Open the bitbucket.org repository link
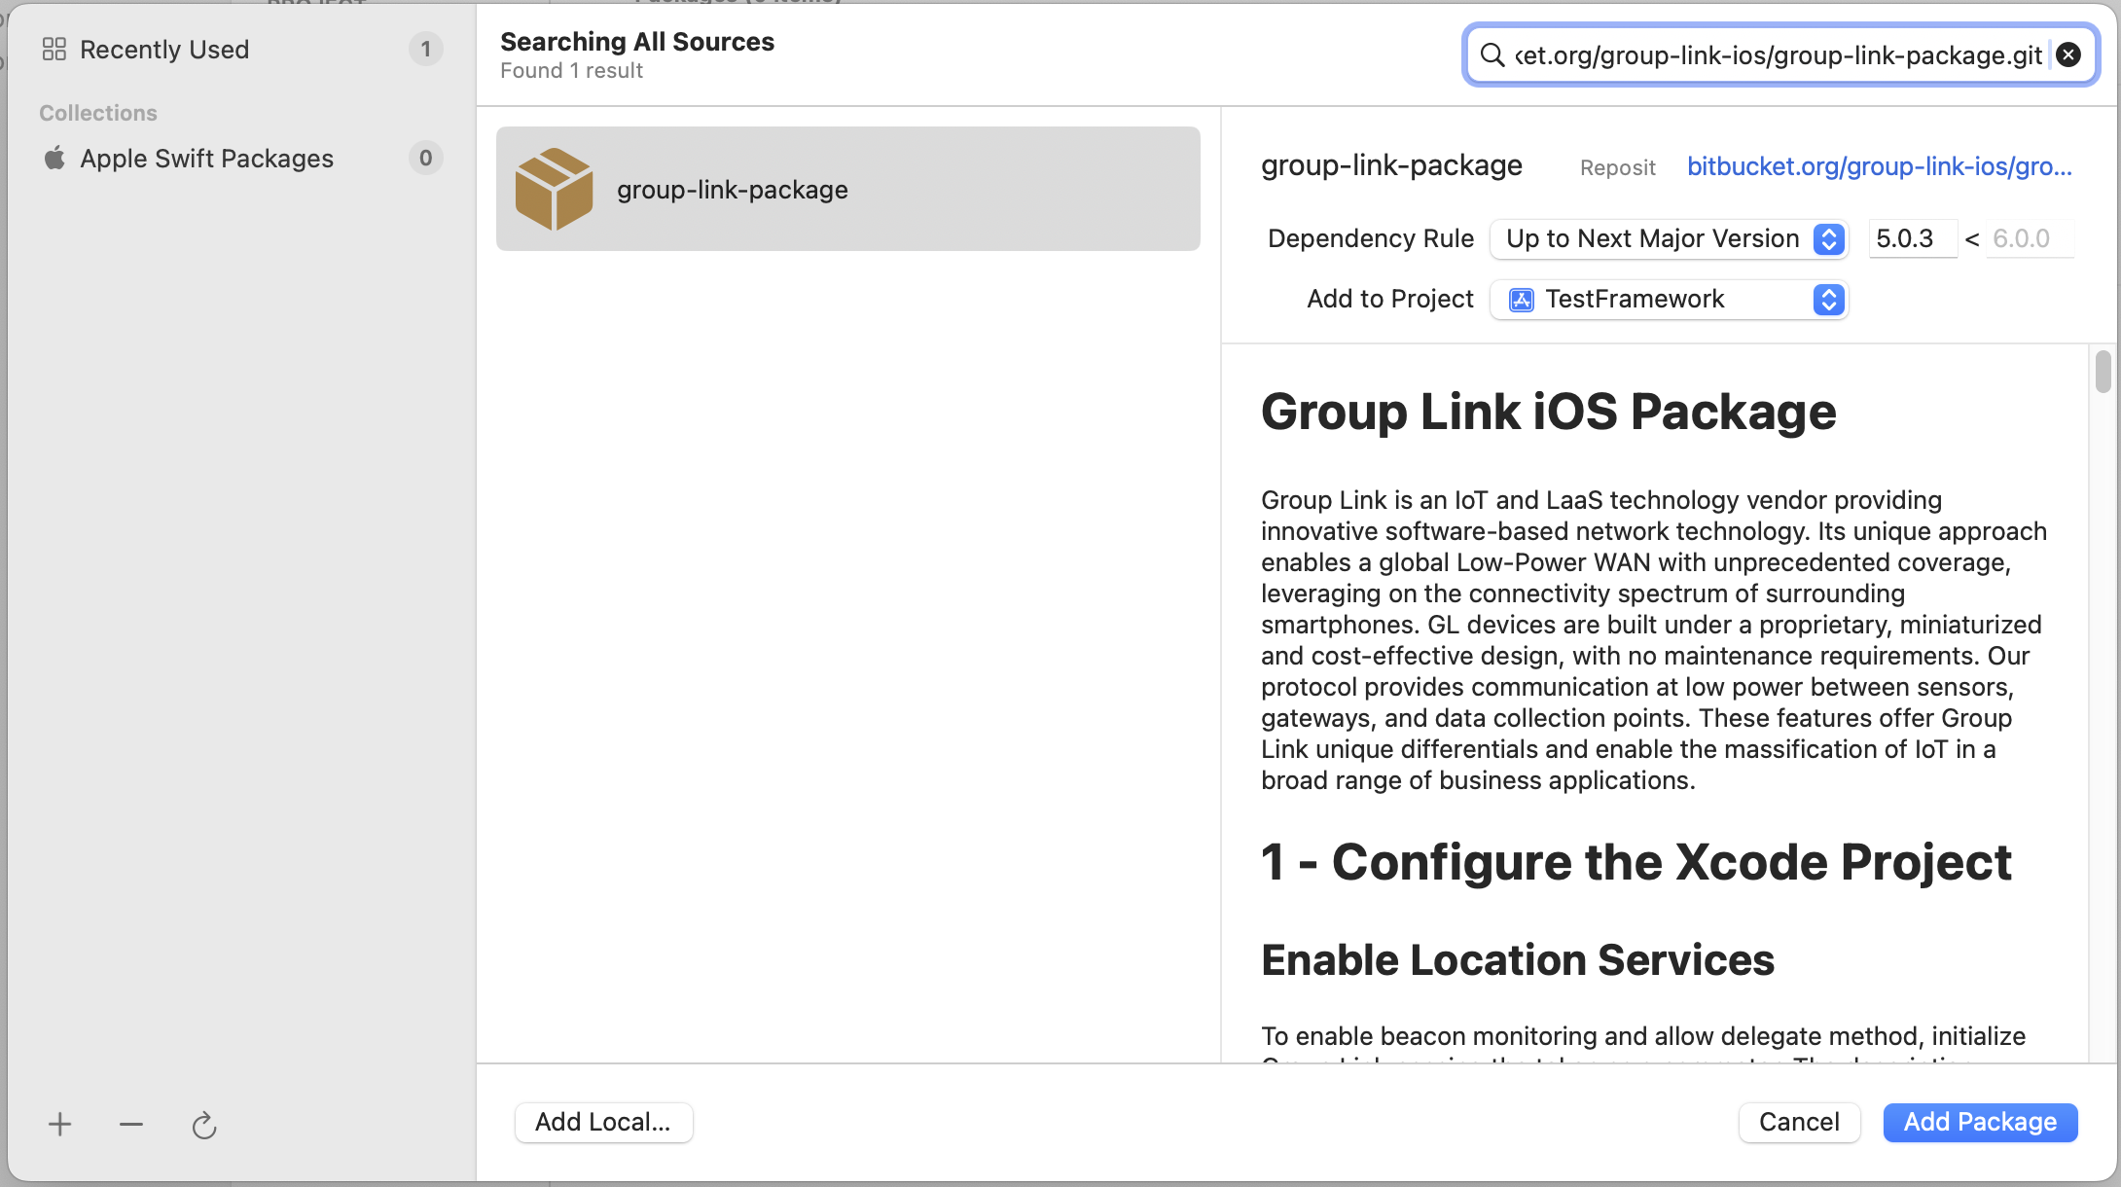Viewport: 2121px width, 1187px height. point(1879,166)
